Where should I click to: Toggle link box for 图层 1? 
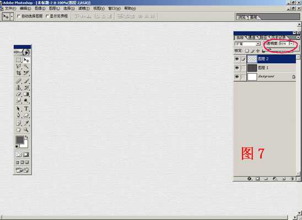[x=244, y=68]
